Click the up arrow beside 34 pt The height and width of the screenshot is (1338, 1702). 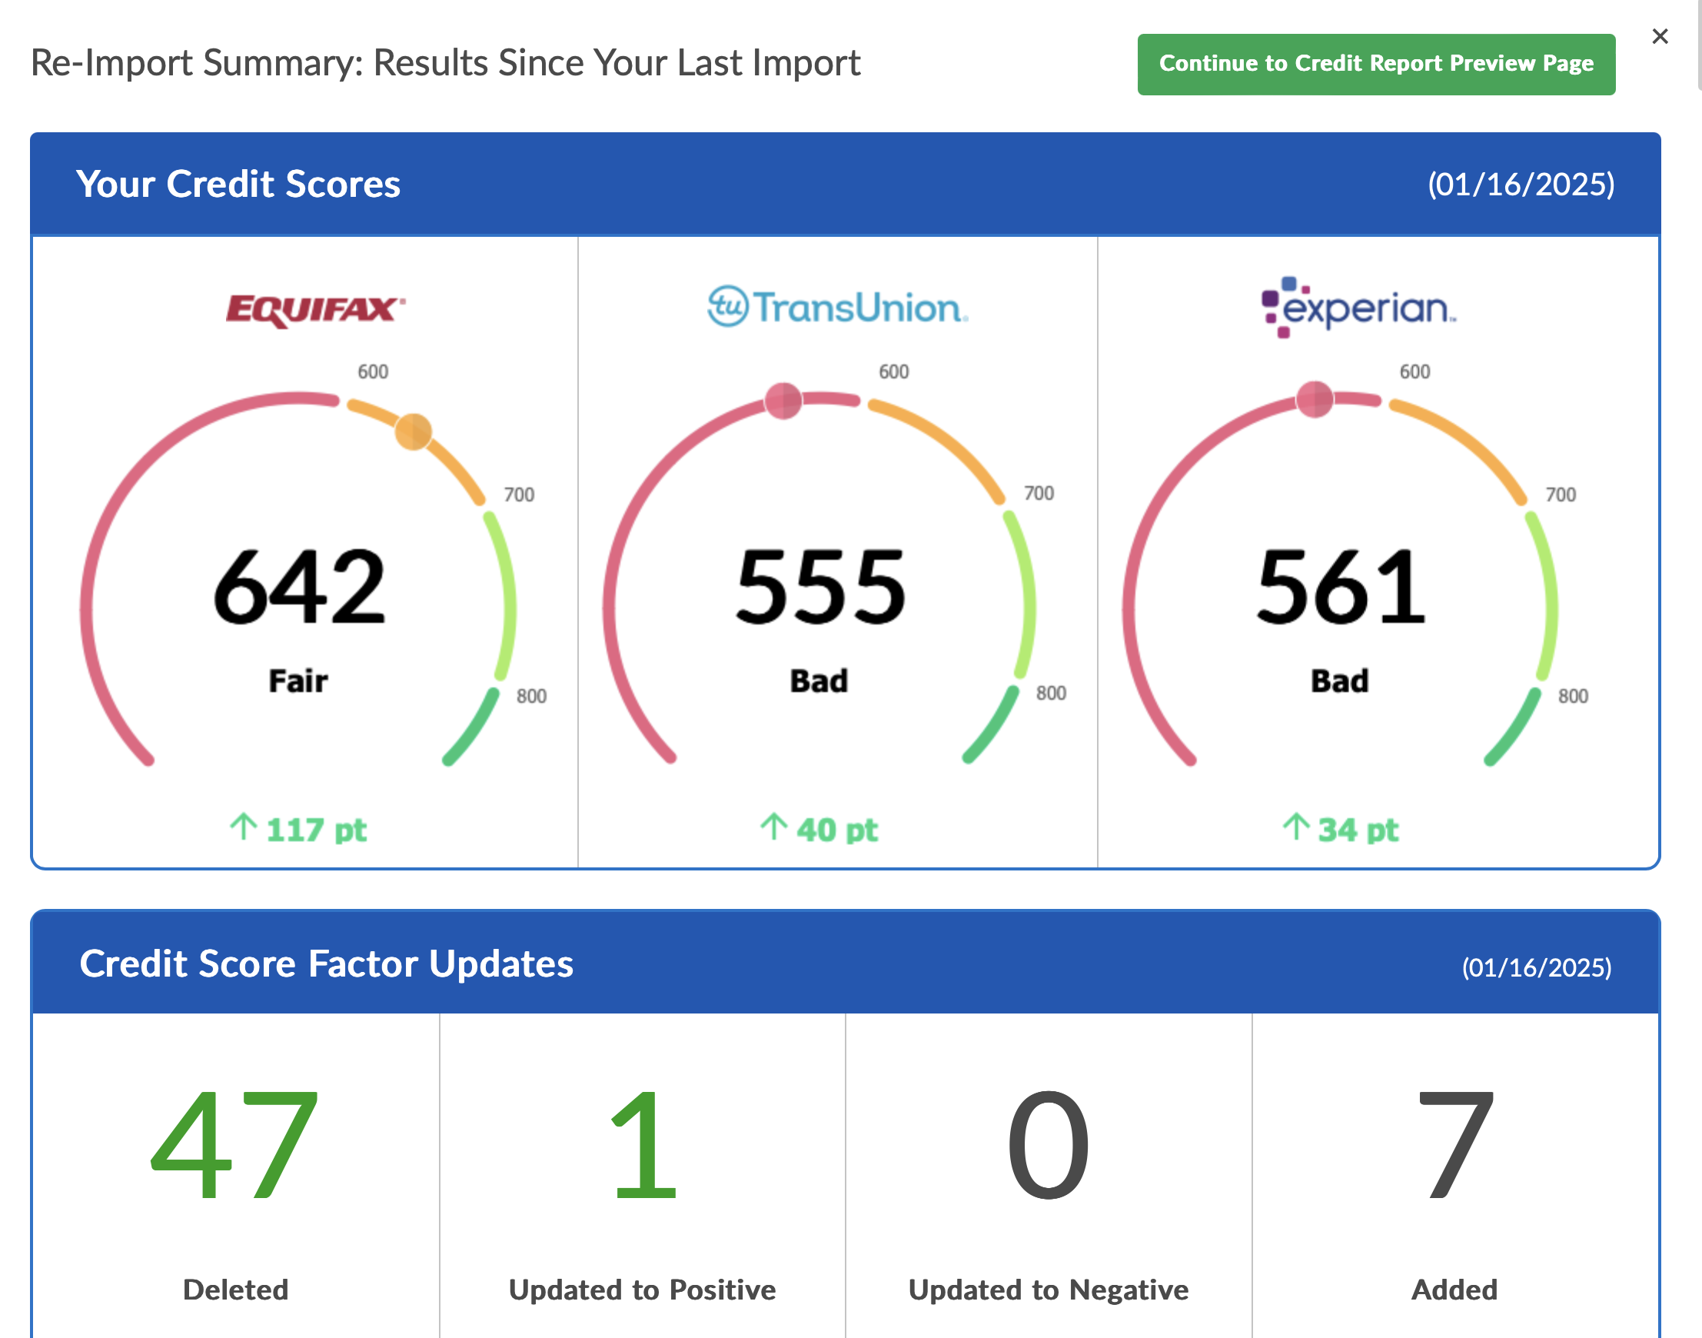tap(1295, 827)
